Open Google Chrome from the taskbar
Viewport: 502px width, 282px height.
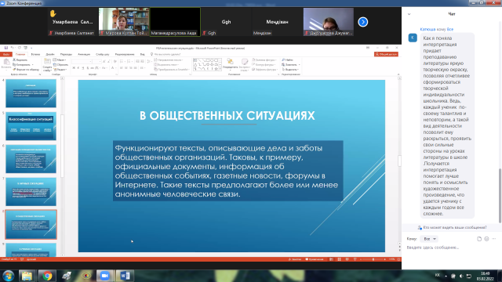[x=47, y=276]
